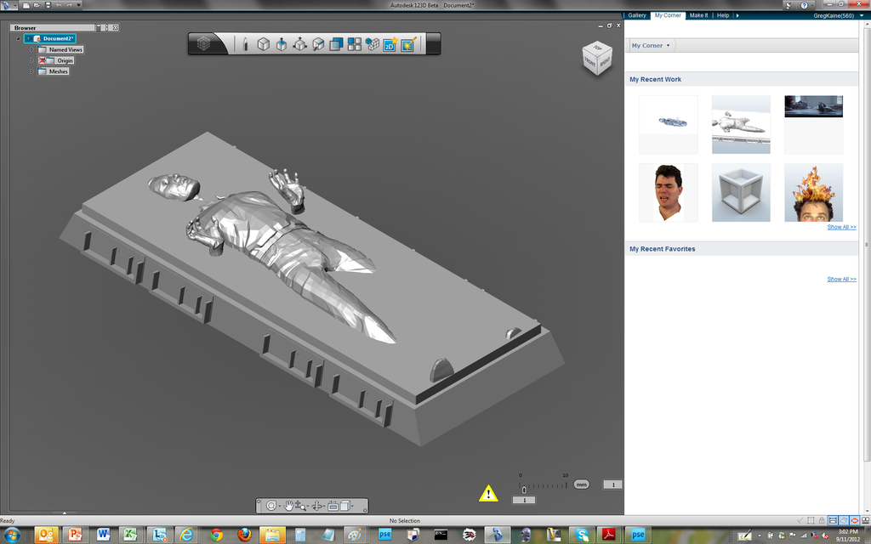
Task: Expand the visual style dropdown arrow
Action: pos(352,507)
